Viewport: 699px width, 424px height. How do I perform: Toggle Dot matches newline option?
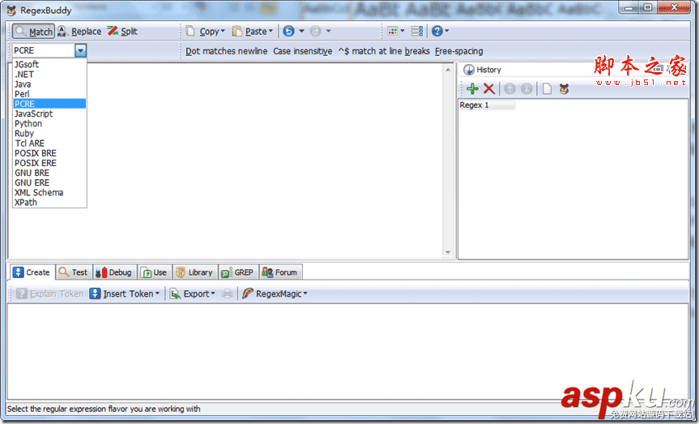227,51
